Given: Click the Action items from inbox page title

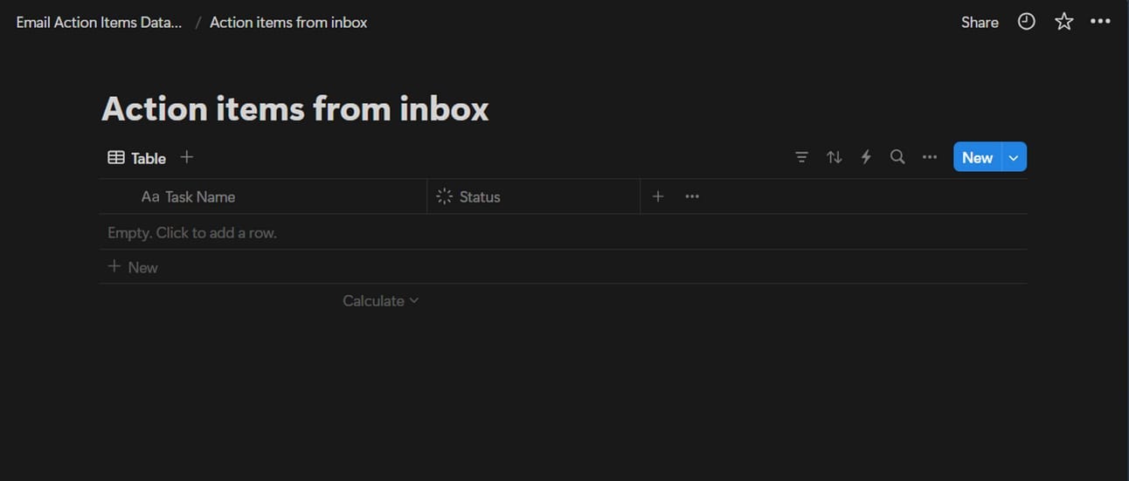Looking at the screenshot, I should click(295, 108).
